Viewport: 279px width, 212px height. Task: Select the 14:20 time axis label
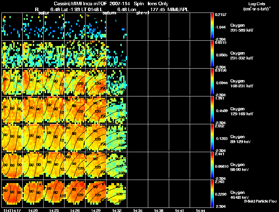(x=33, y=210)
